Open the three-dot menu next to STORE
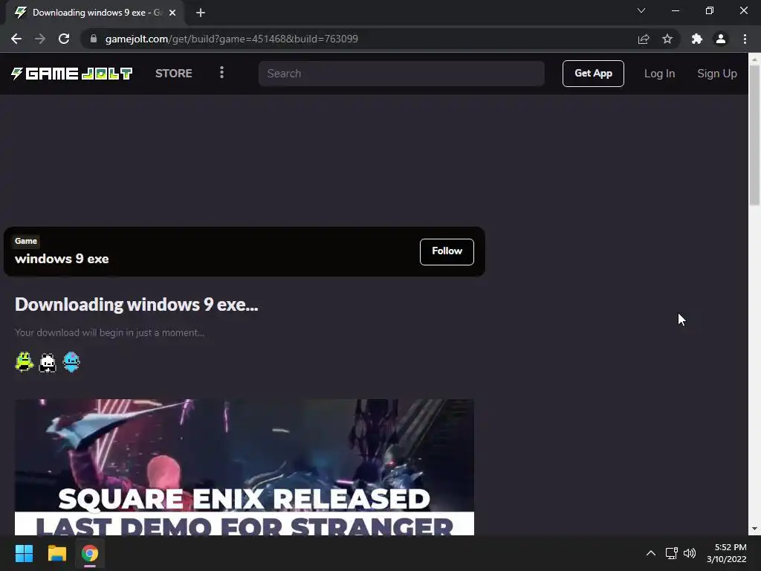The height and width of the screenshot is (571, 761). click(x=221, y=73)
